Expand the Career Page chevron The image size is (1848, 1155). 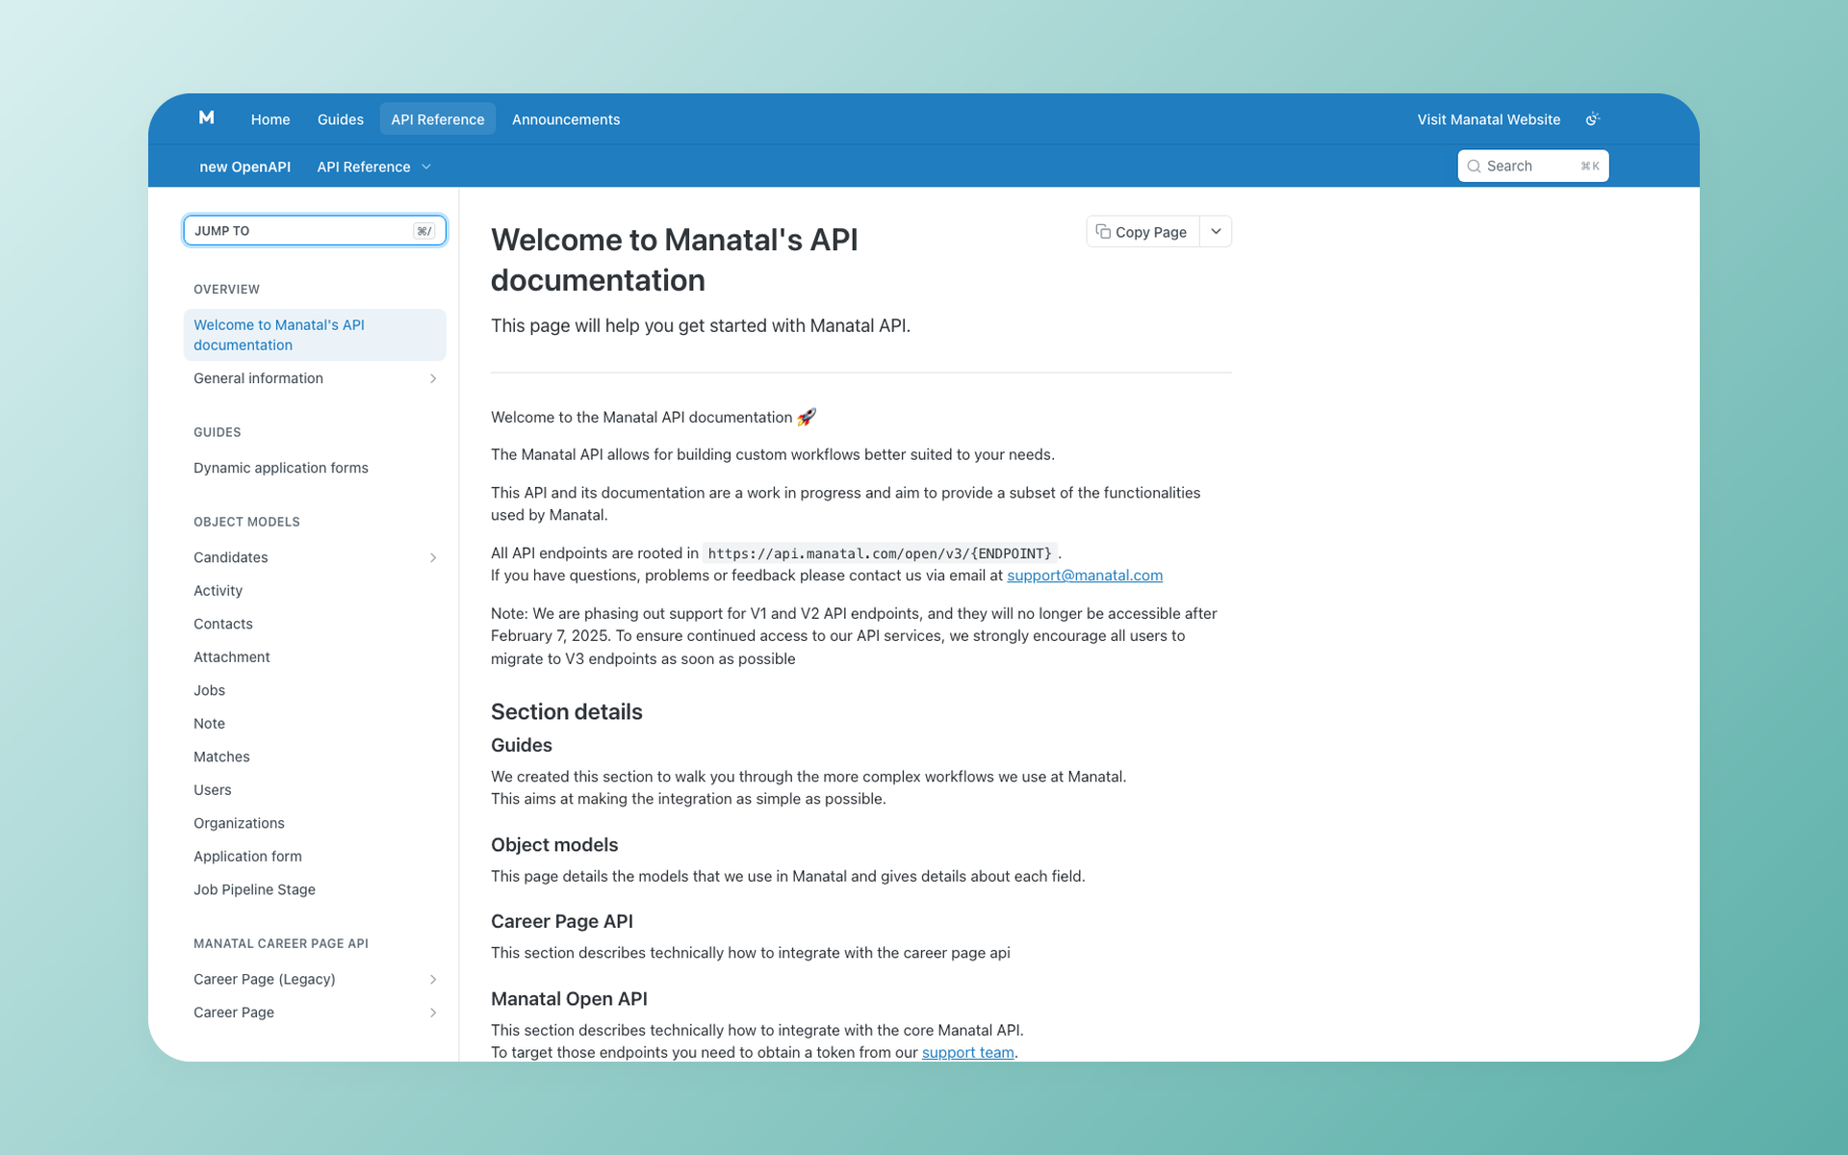(433, 1013)
